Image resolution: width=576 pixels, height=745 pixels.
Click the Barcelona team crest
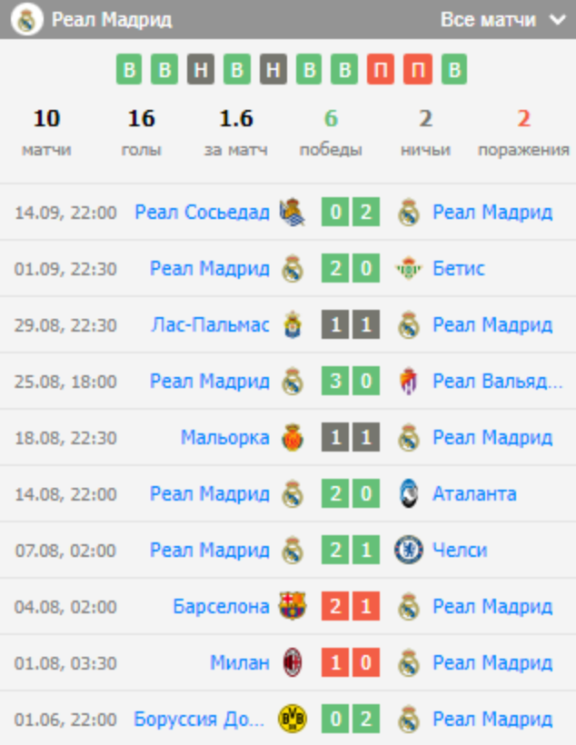pyautogui.click(x=293, y=607)
